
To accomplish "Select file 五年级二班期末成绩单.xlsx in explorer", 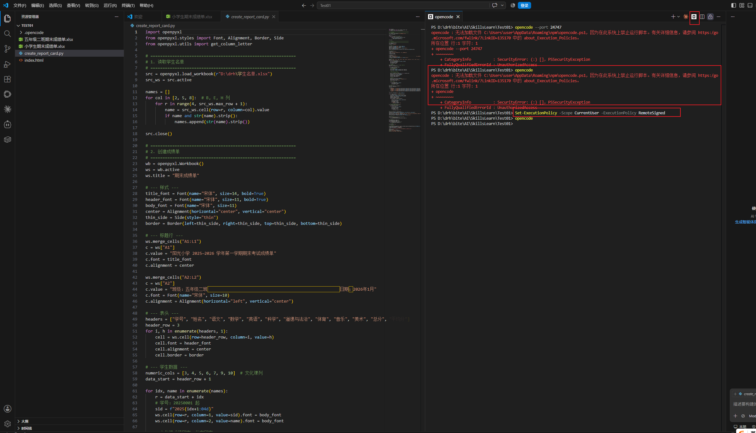I will tap(69, 39).
